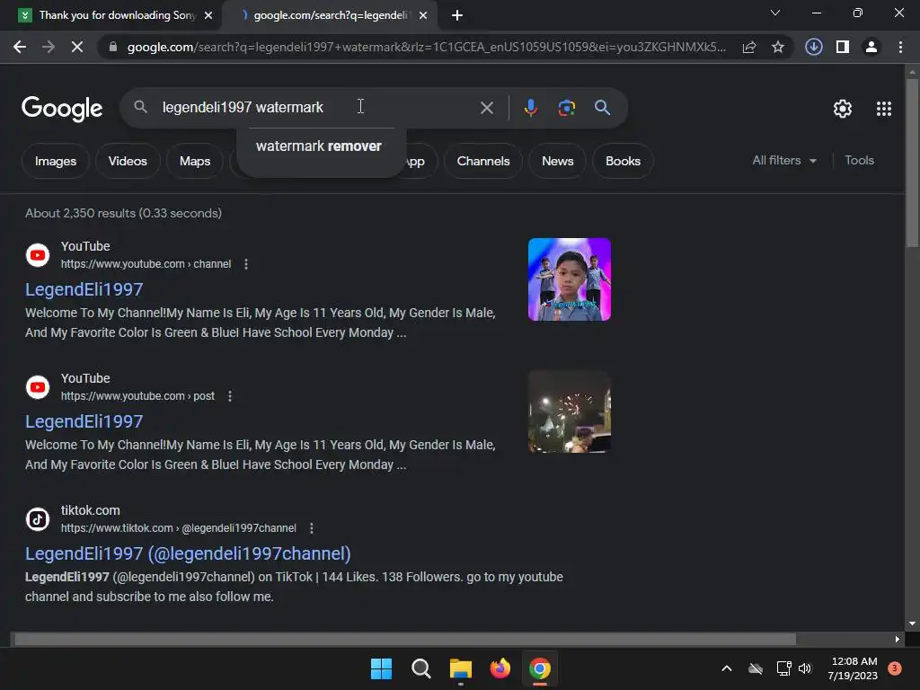Click the LegendEli1997 channel thumbnail
Image resolution: width=920 pixels, height=690 pixels.
click(569, 279)
